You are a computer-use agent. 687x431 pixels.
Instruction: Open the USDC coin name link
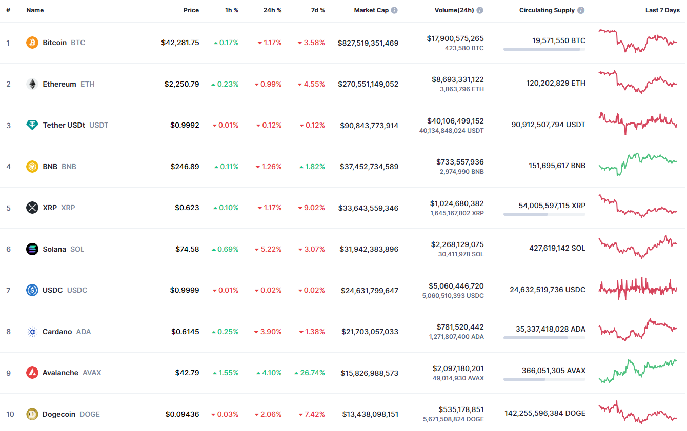pyautogui.click(x=53, y=290)
